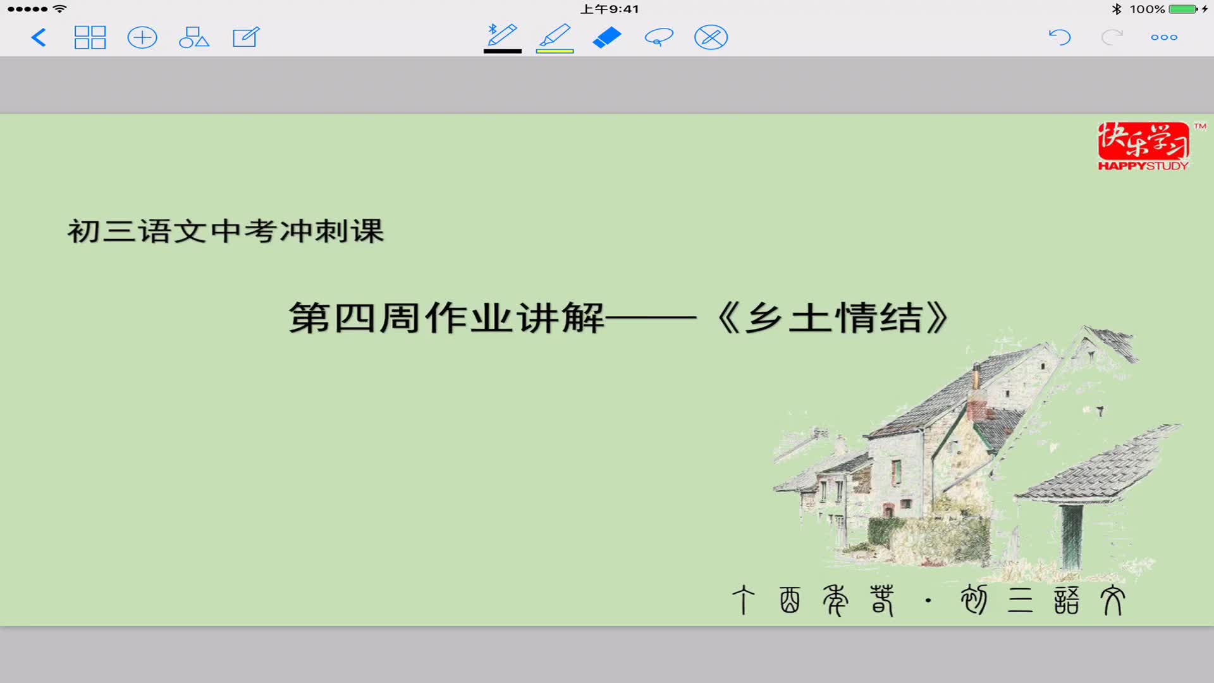Open the more options ellipsis menu
This screenshot has width=1214, height=683.
pos(1164,37)
